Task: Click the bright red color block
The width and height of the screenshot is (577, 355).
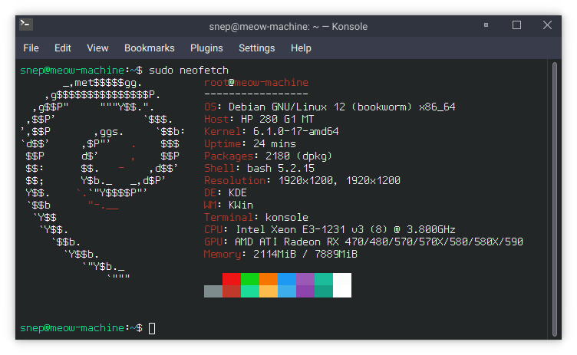Action: tap(232, 279)
